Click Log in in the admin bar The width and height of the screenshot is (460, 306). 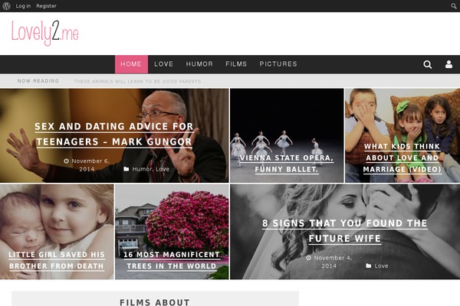23,6
